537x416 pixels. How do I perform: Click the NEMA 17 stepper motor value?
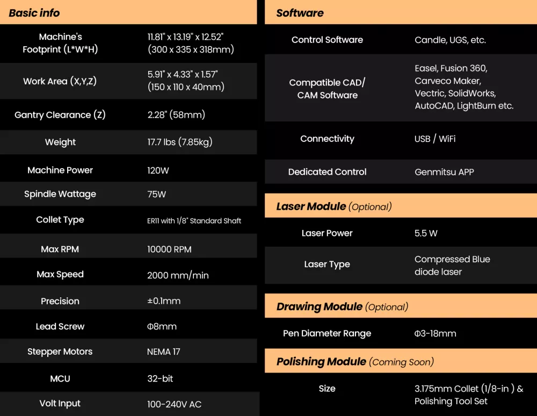(164, 352)
